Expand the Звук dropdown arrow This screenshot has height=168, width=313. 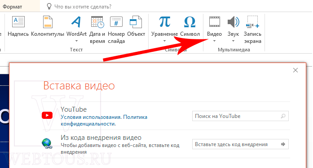point(233,41)
